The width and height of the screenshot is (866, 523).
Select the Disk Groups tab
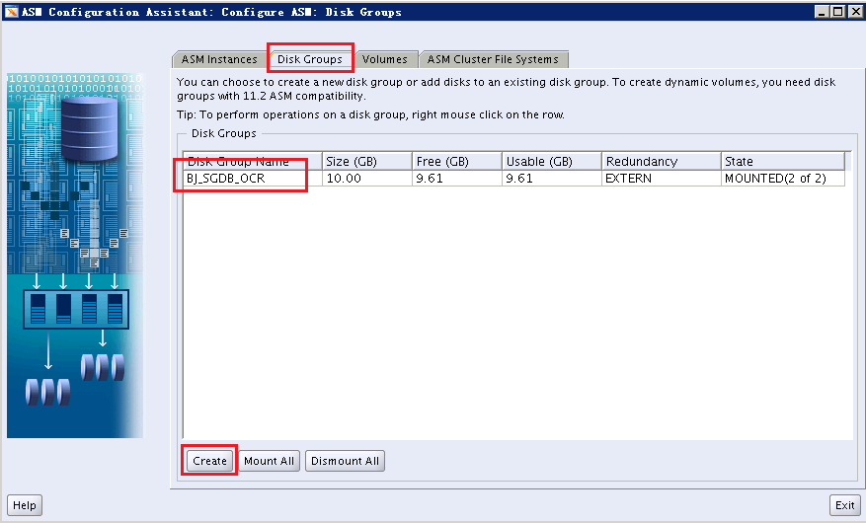pos(310,59)
